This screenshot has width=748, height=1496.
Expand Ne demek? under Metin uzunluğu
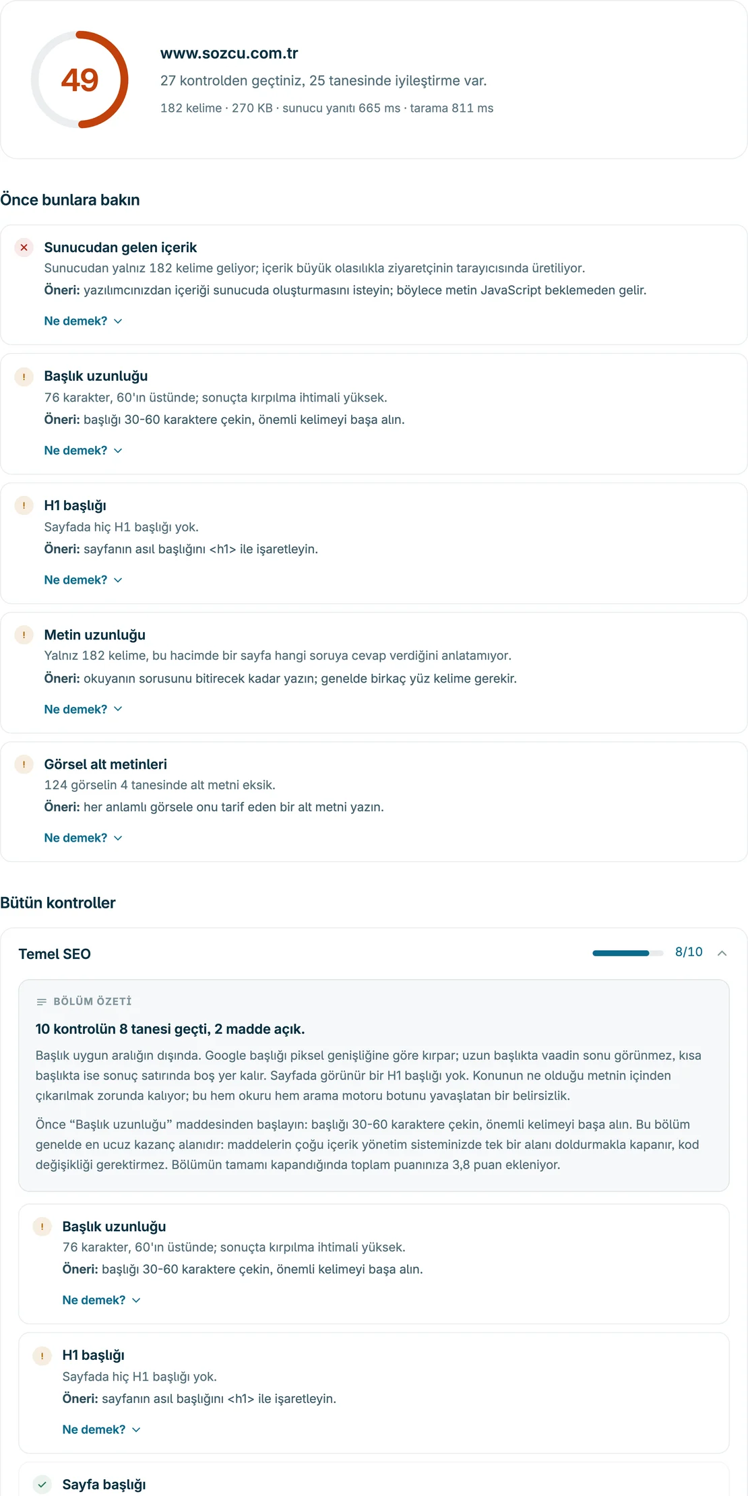coord(83,709)
